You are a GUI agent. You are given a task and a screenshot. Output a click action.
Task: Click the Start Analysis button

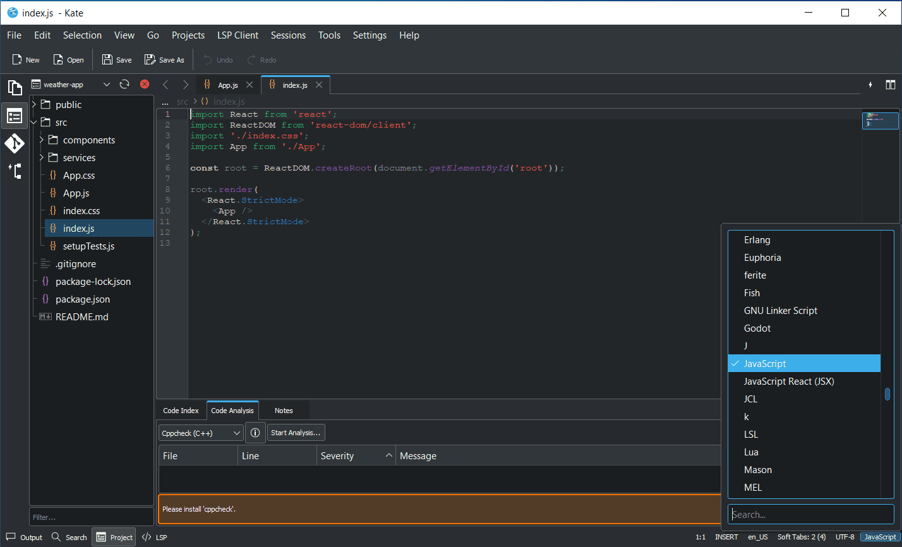tap(296, 433)
